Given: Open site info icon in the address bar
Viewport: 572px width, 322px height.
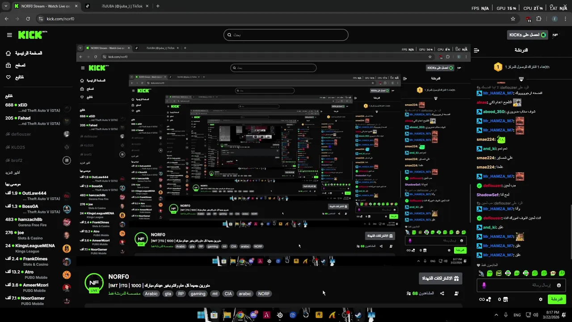Looking at the screenshot, I should [40, 19].
